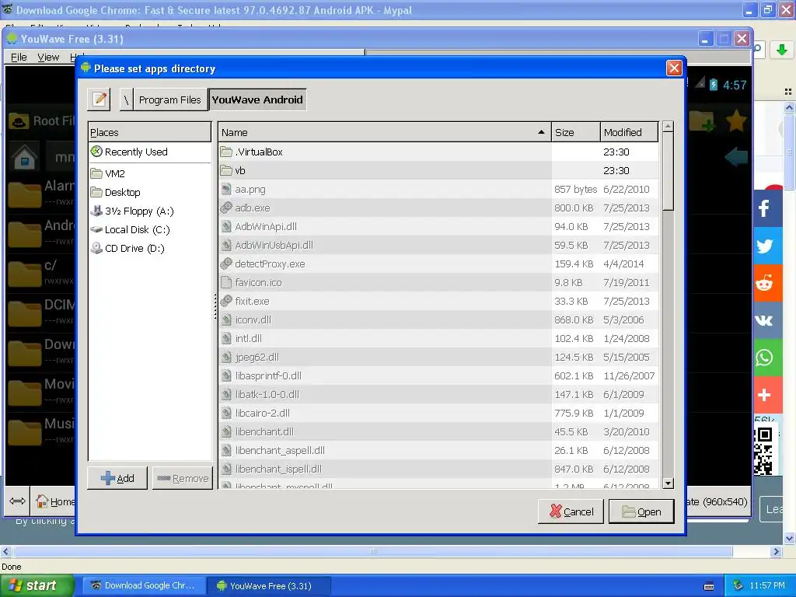Open Recently Used in Places
Viewport: 796px width, 597px height.
(149, 152)
